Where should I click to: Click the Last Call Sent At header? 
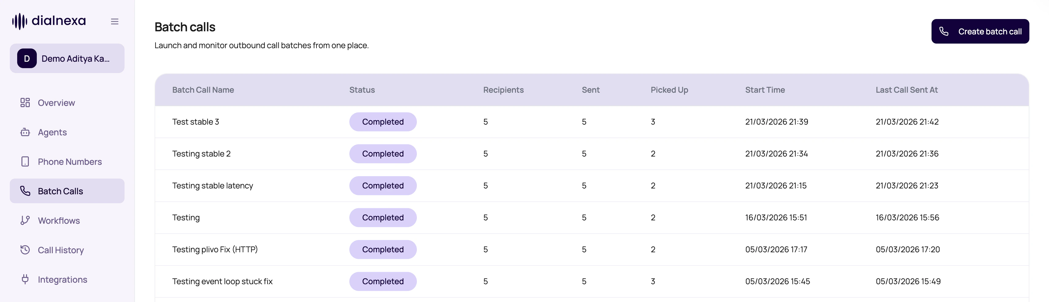coord(906,90)
